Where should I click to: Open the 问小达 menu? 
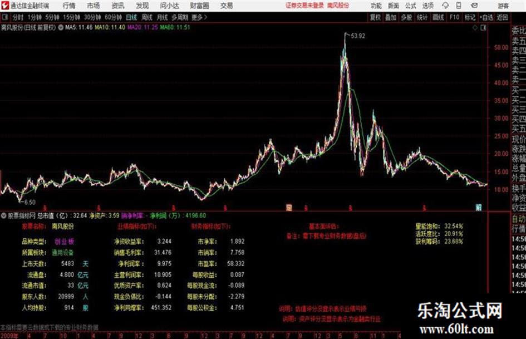[x=169, y=6]
